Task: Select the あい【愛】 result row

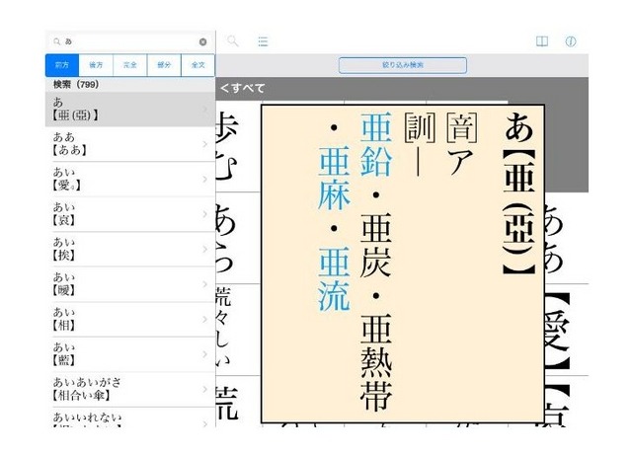Action: point(130,180)
